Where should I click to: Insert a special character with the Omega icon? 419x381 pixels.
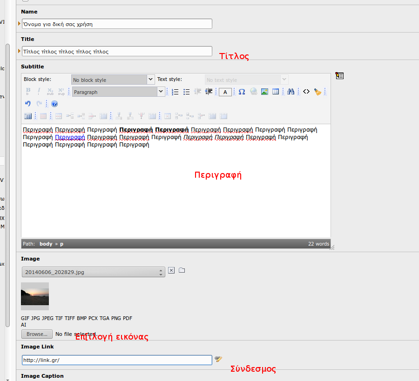click(242, 92)
